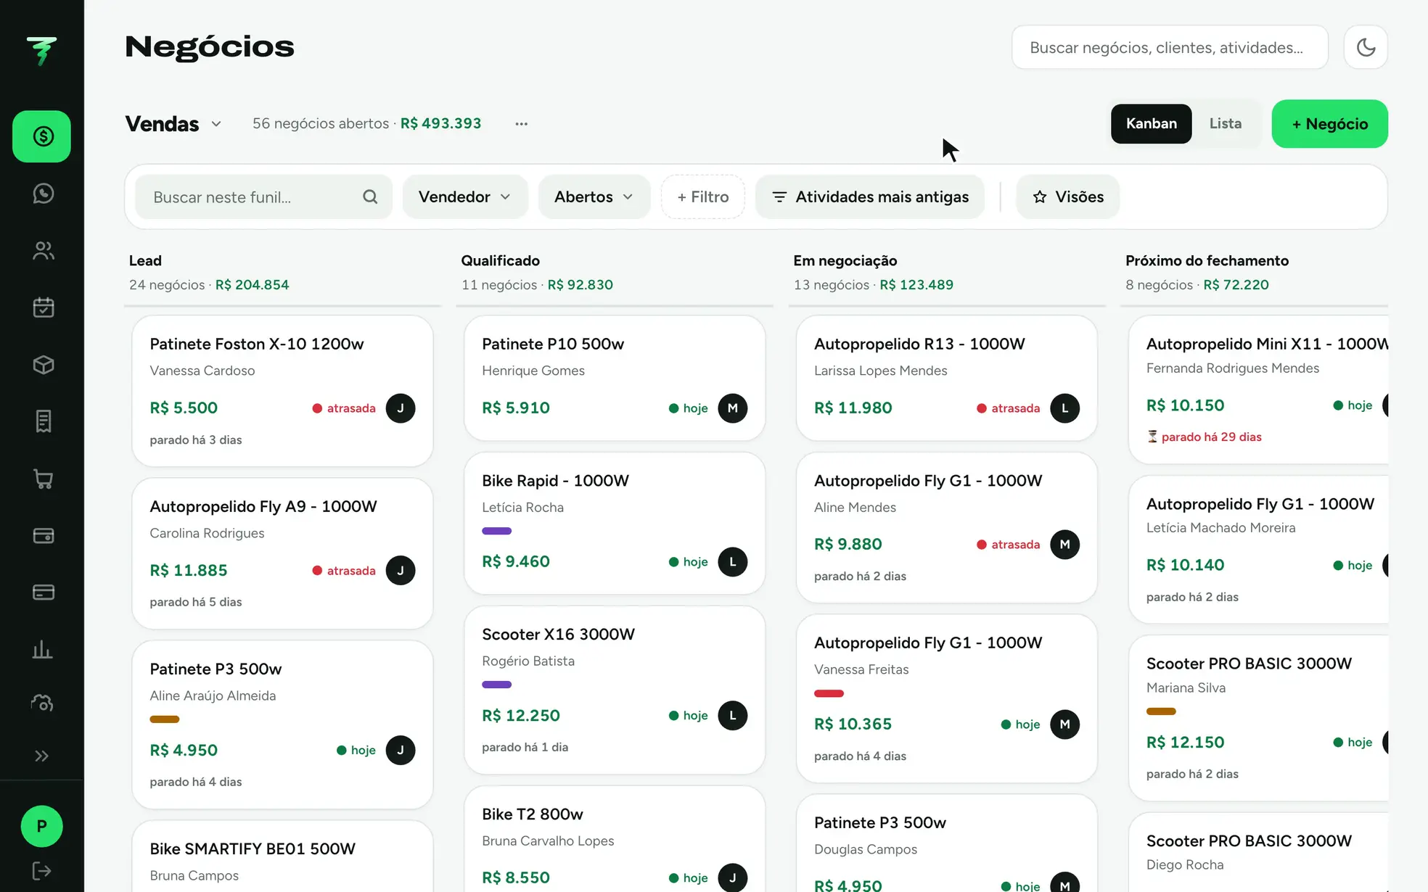Click the + Negócio button

click(1329, 124)
